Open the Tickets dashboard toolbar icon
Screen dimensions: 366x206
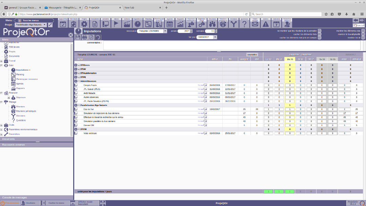74,23
